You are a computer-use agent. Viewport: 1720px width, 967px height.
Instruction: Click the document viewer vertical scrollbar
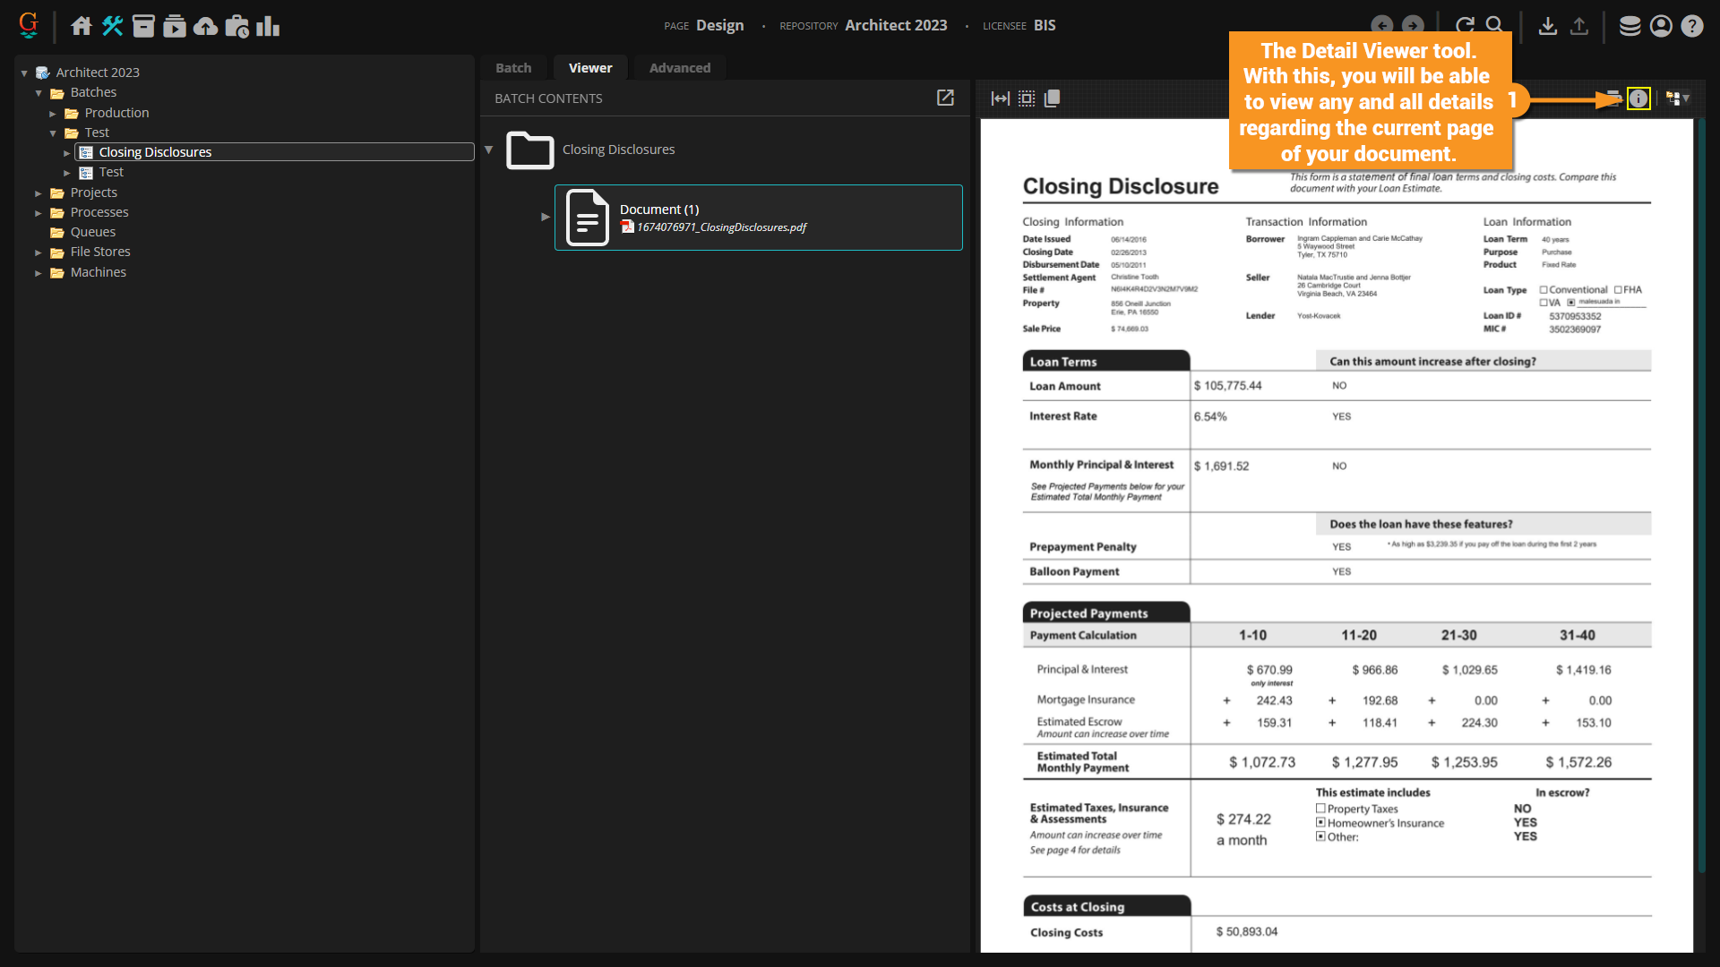coord(1701,492)
